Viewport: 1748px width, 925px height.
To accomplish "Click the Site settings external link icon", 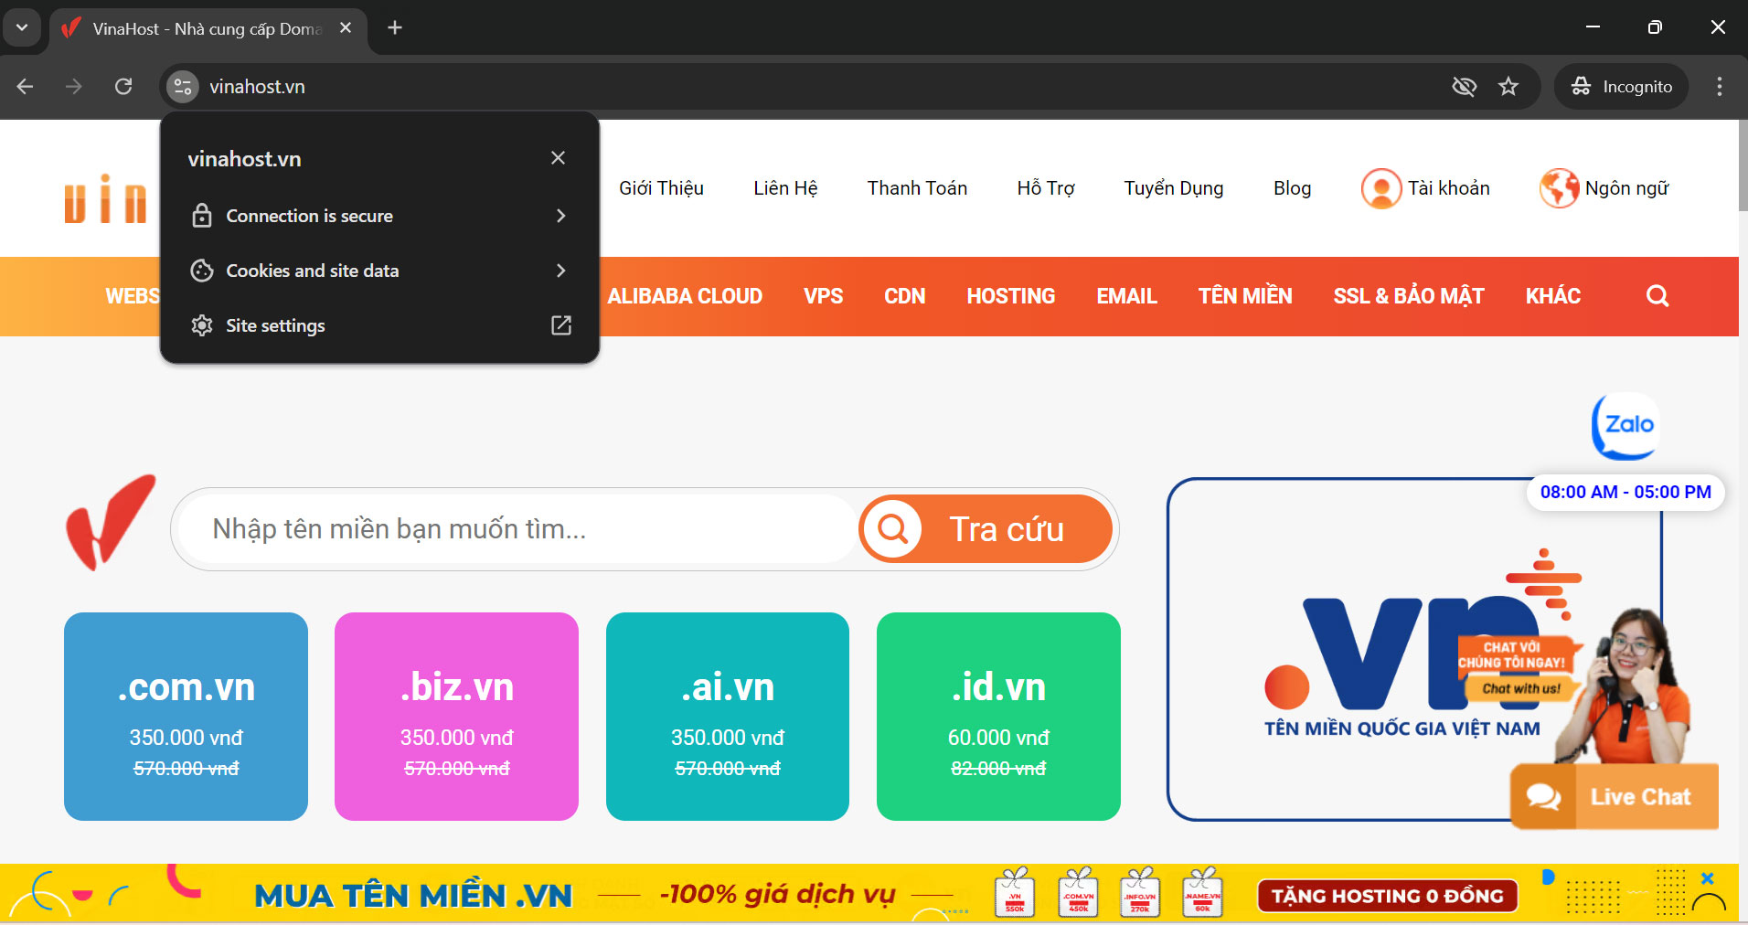I will click(561, 325).
